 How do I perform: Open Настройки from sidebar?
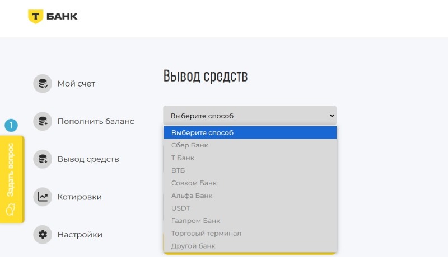pyautogui.click(x=80, y=235)
